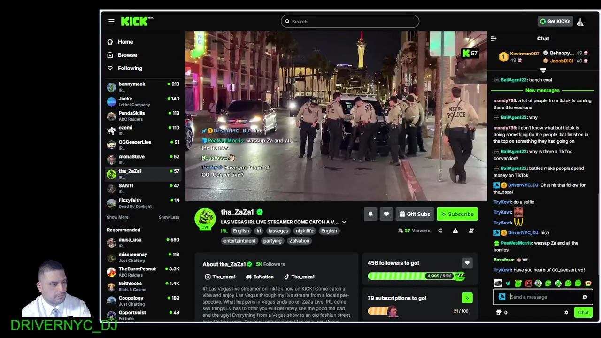
Task: Toggle notification bell for channel
Action: [370, 214]
